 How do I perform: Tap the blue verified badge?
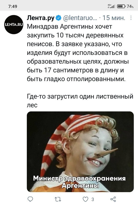[59, 18]
